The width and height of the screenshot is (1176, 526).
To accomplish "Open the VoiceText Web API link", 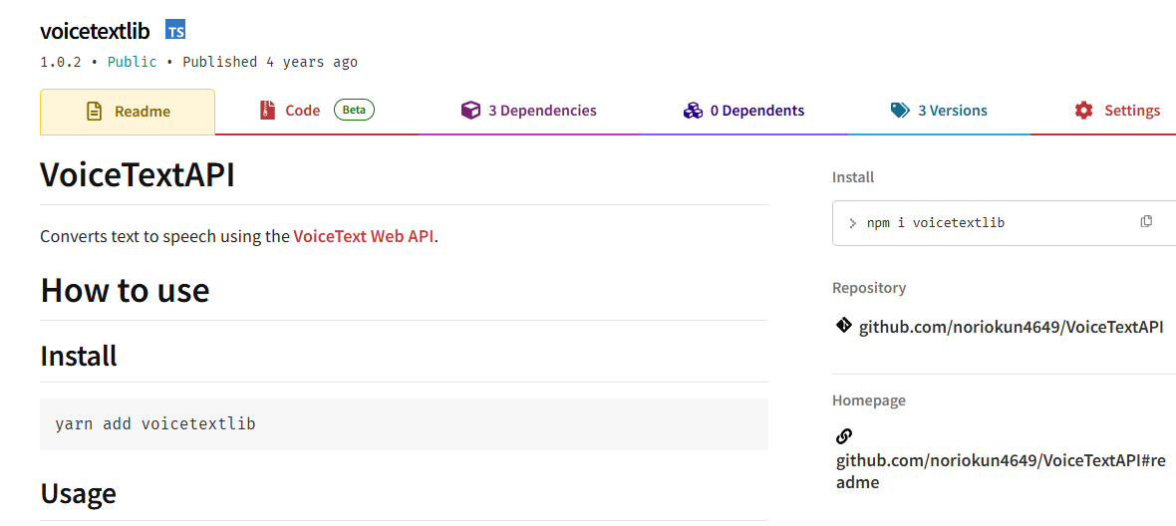I will [363, 237].
